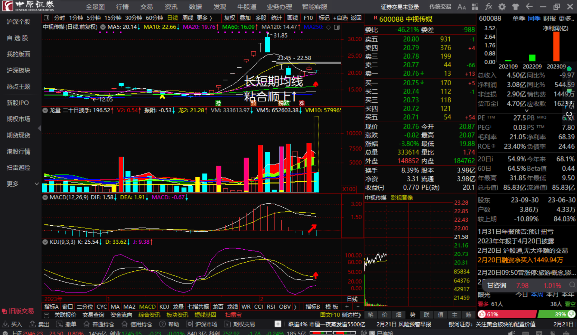Switch sentiment period to 本月
This screenshot has width=577, height=335.
(552, 295)
